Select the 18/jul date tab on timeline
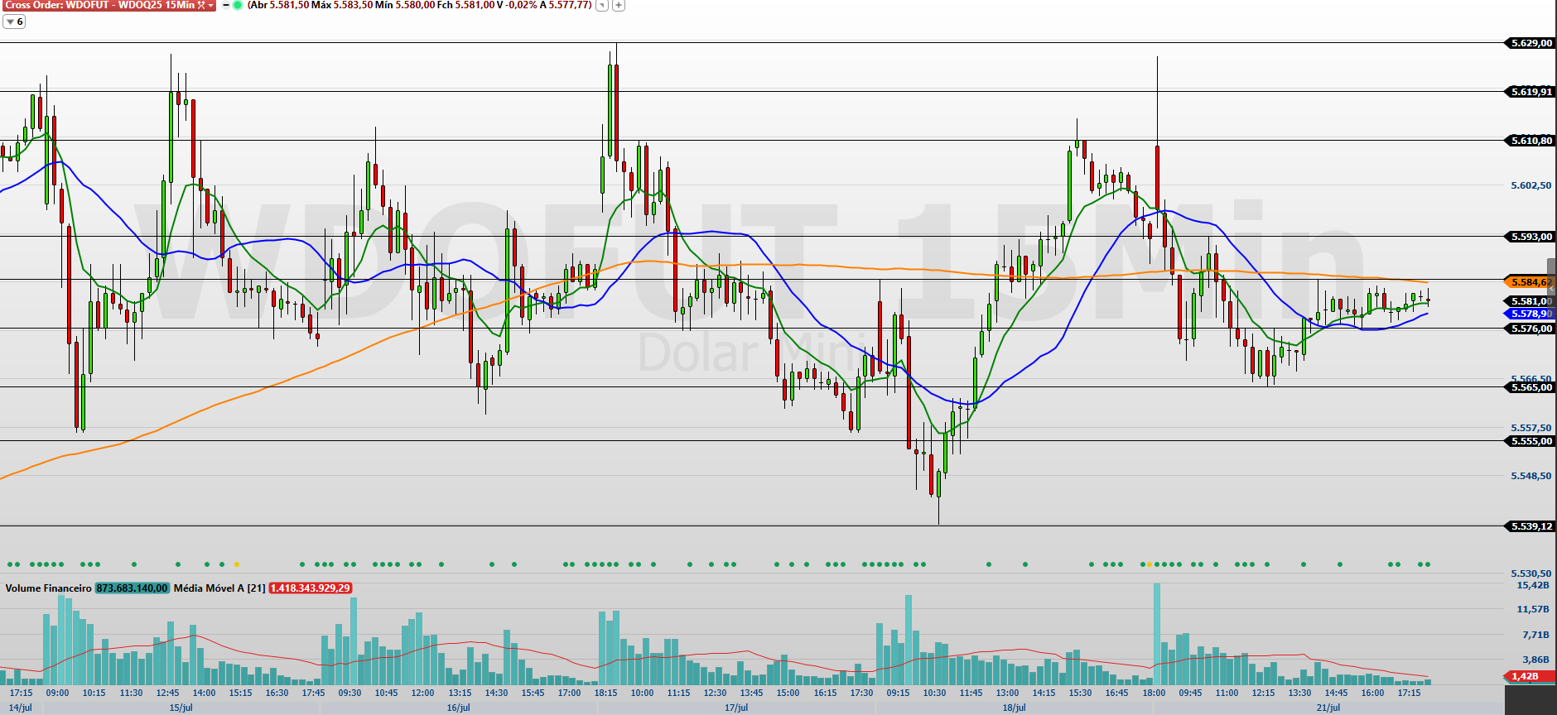The width and height of the screenshot is (1557, 715). point(1014,708)
